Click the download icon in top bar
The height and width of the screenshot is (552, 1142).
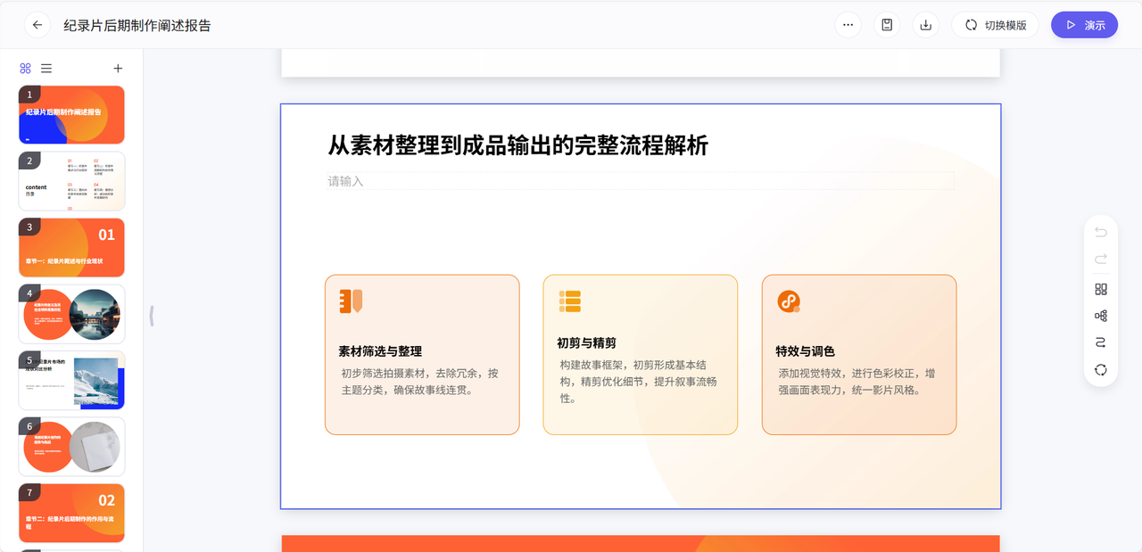point(926,25)
